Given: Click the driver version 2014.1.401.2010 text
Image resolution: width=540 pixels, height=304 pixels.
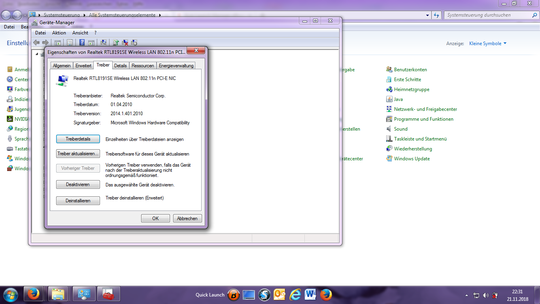Looking at the screenshot, I should click(127, 114).
